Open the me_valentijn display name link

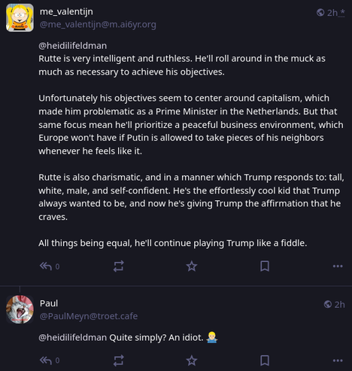click(x=66, y=11)
